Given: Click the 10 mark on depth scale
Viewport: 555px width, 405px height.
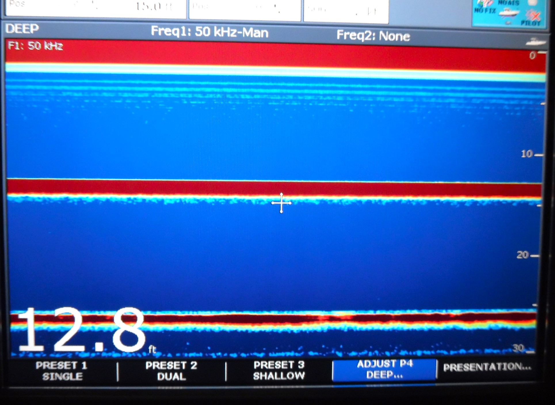Looking at the screenshot, I should [527, 154].
